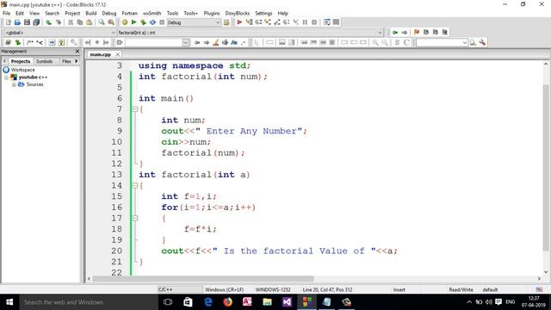
Task: Open Find with the magnifier icon
Action: pos(102,22)
